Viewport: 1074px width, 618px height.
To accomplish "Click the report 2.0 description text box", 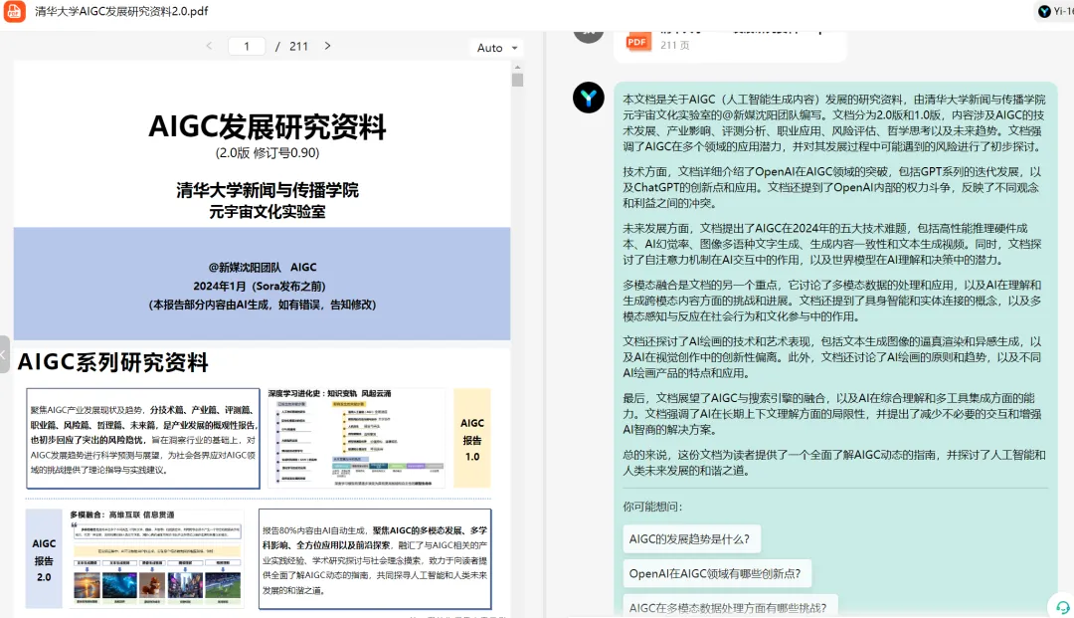I will [x=375, y=559].
